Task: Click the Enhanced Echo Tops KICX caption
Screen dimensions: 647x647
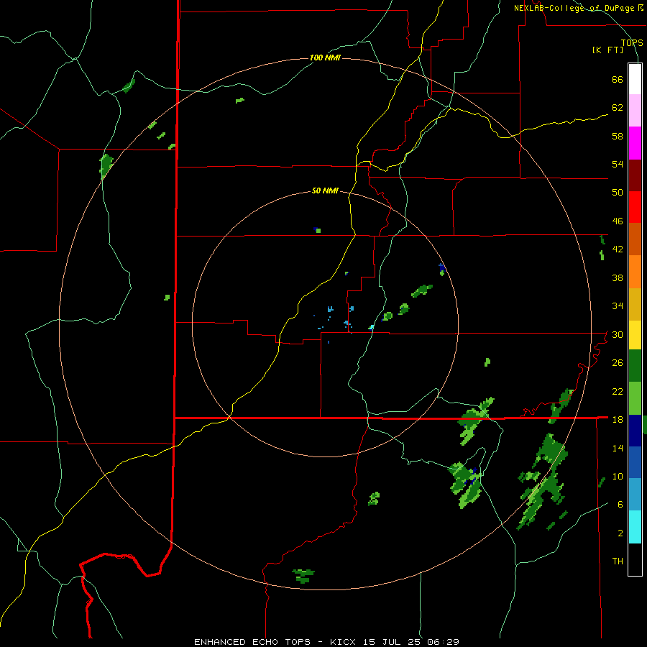Action: point(326,642)
